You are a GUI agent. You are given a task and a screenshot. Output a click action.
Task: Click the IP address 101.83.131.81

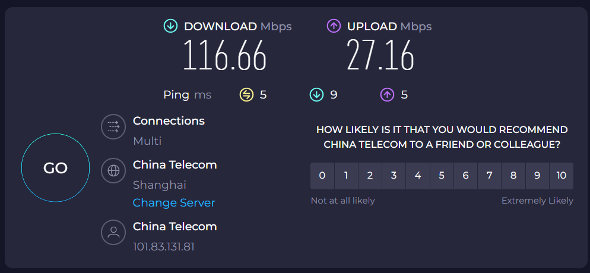point(164,246)
